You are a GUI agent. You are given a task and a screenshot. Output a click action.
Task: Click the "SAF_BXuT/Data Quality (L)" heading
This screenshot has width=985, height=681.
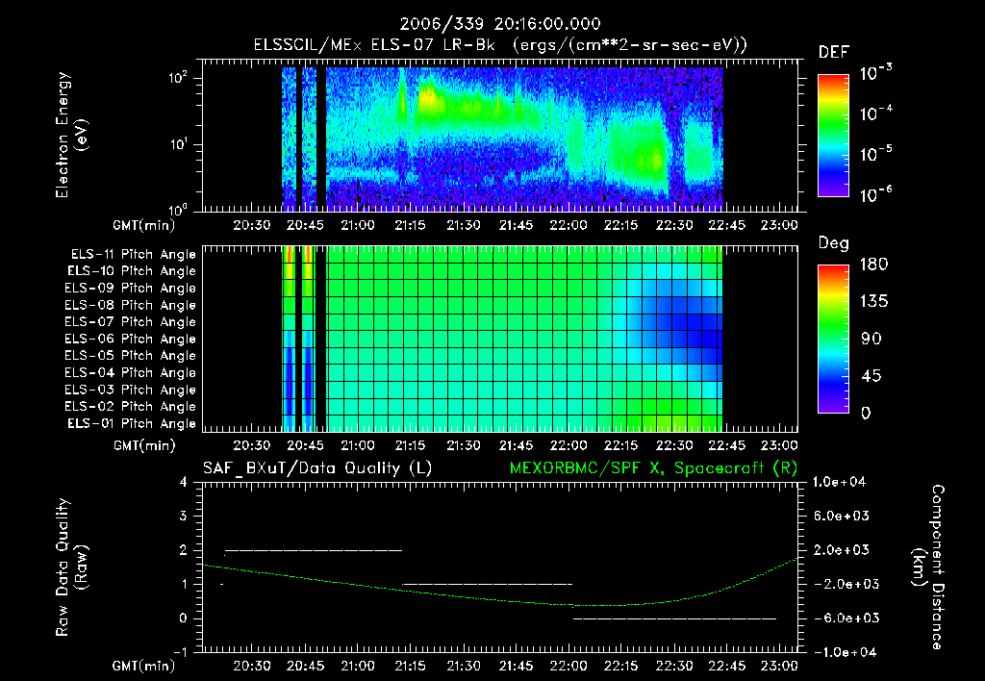point(317,468)
